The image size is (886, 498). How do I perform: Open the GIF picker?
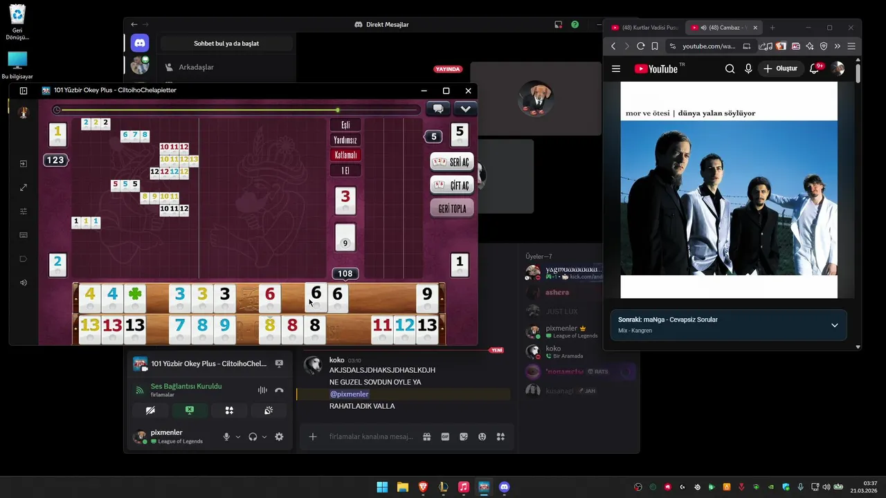click(445, 436)
